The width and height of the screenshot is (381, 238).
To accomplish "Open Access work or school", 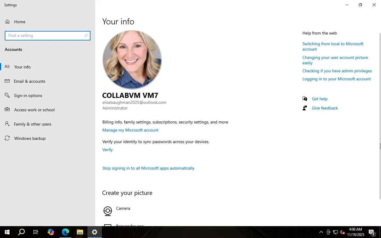I will click(48, 110).
